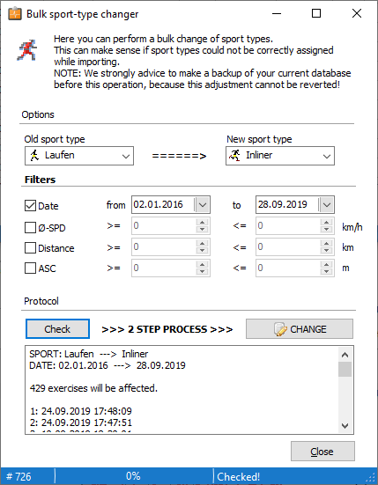This screenshot has height=485, width=378.
Task: Click the Check button
Action: 57,329
